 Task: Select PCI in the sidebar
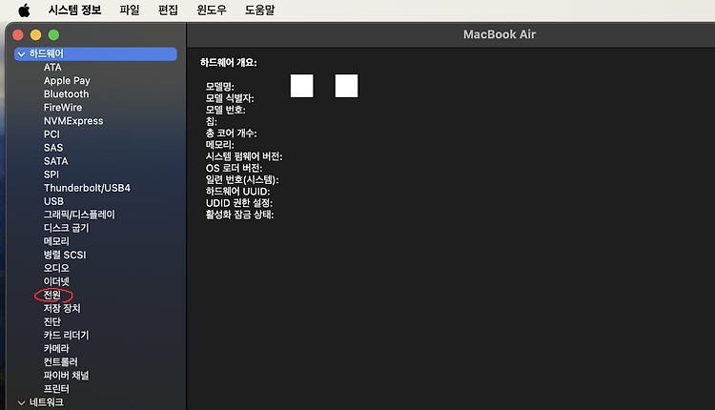(x=51, y=134)
